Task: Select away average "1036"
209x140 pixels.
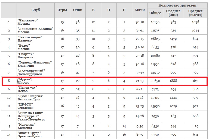Action: coord(196,22)
